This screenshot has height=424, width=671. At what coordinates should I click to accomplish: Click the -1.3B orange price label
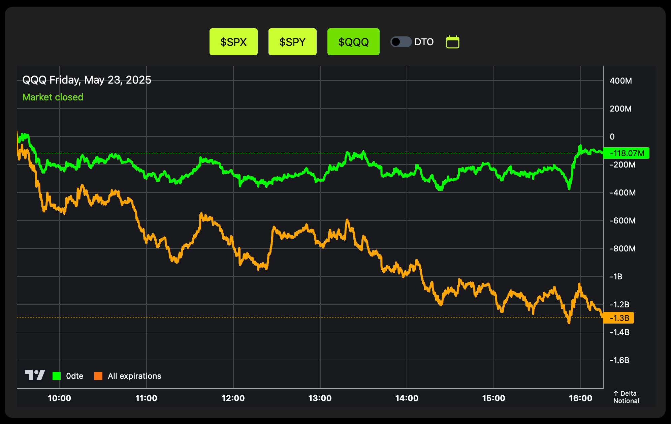(618, 318)
